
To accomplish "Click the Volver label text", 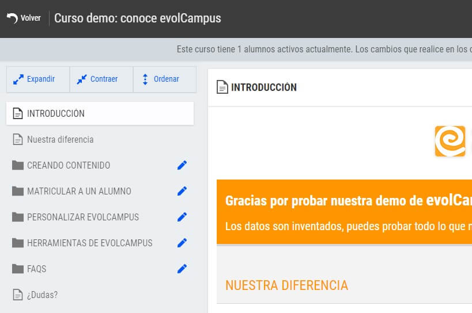I will (x=31, y=18).
